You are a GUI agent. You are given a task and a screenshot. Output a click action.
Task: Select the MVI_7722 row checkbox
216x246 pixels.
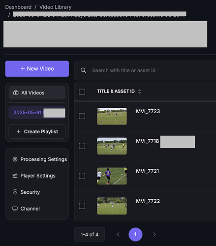[82, 206]
